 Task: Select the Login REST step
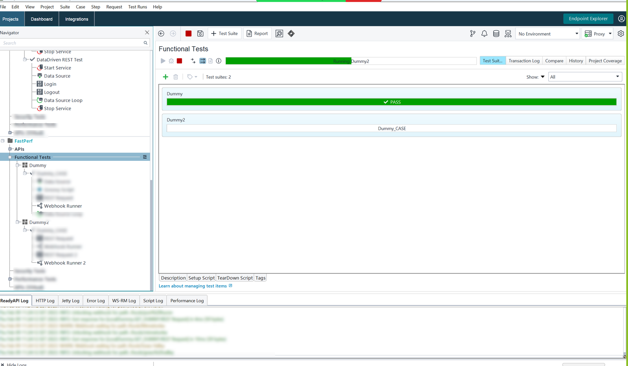click(50, 84)
